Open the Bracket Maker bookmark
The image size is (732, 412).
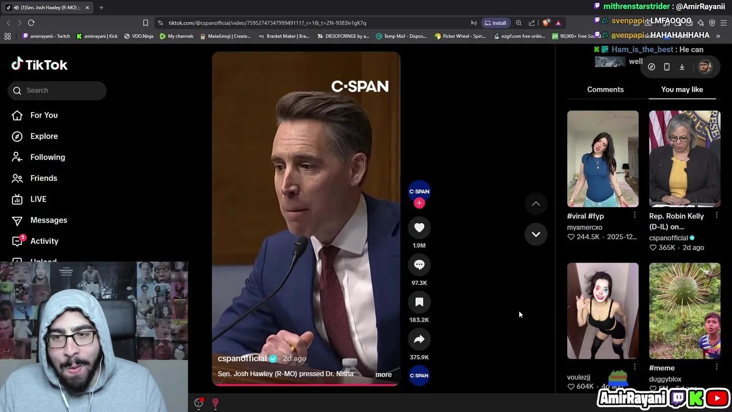[284, 36]
